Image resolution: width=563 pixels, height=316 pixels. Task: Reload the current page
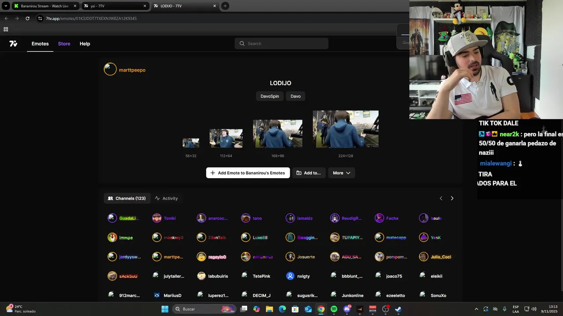(x=27, y=18)
